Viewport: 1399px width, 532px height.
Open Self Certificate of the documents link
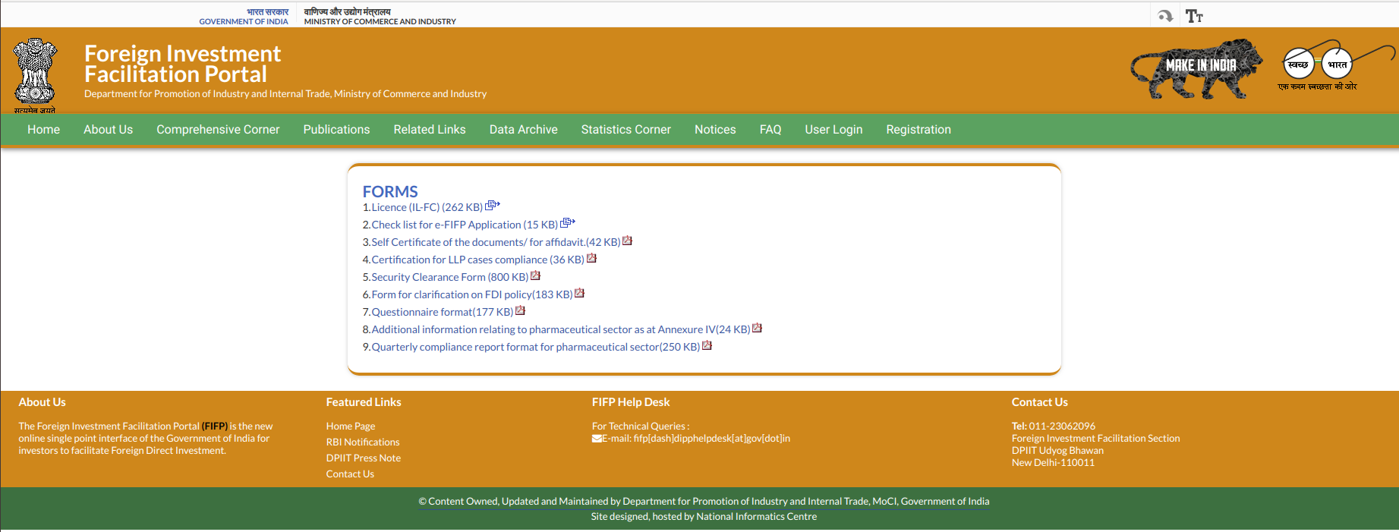tap(496, 242)
